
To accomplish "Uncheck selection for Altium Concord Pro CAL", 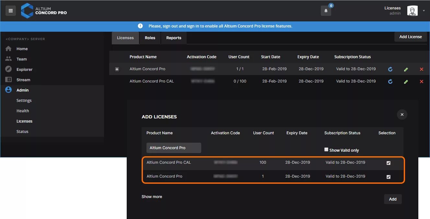I will 389,163.
